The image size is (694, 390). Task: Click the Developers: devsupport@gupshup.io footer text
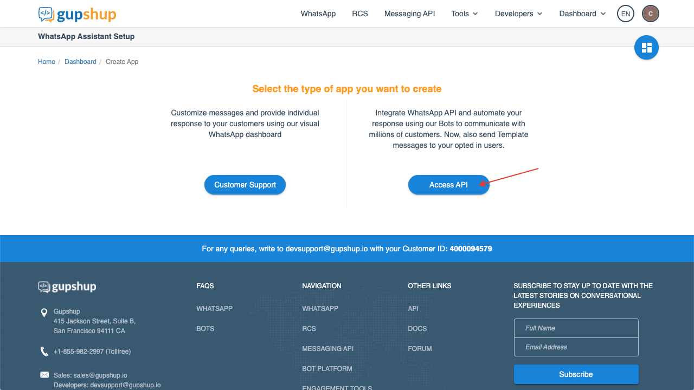(107, 385)
